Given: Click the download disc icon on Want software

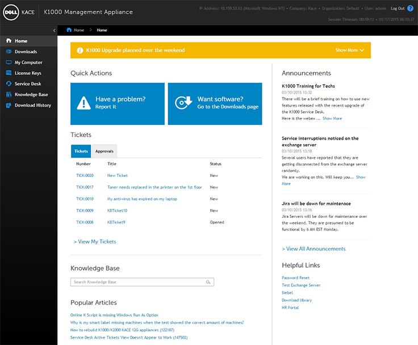Looking at the screenshot, I should pyautogui.click(x=183, y=103).
